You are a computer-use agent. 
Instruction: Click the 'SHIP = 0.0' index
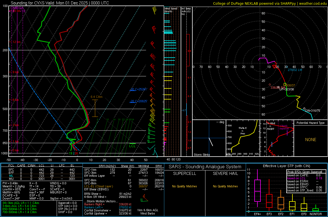[65, 212]
